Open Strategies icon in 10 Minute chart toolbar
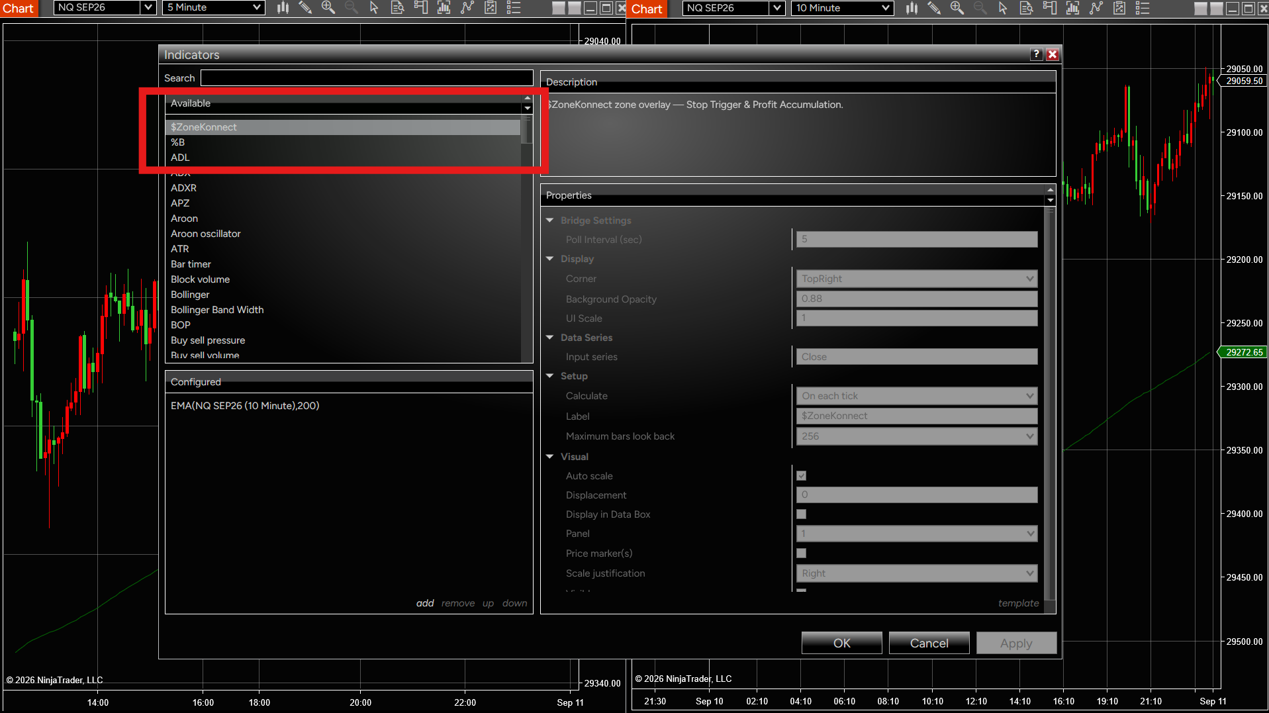1269x713 pixels. (x=1119, y=8)
